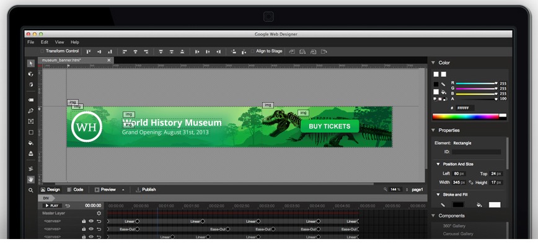Viewport: 538px width, 244px height.
Task: Click the BUY TICKETS button on banner
Action: point(330,126)
